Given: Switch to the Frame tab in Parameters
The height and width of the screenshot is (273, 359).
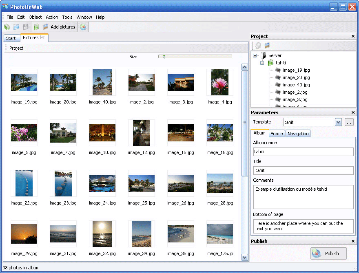Looking at the screenshot, I should [x=277, y=133].
